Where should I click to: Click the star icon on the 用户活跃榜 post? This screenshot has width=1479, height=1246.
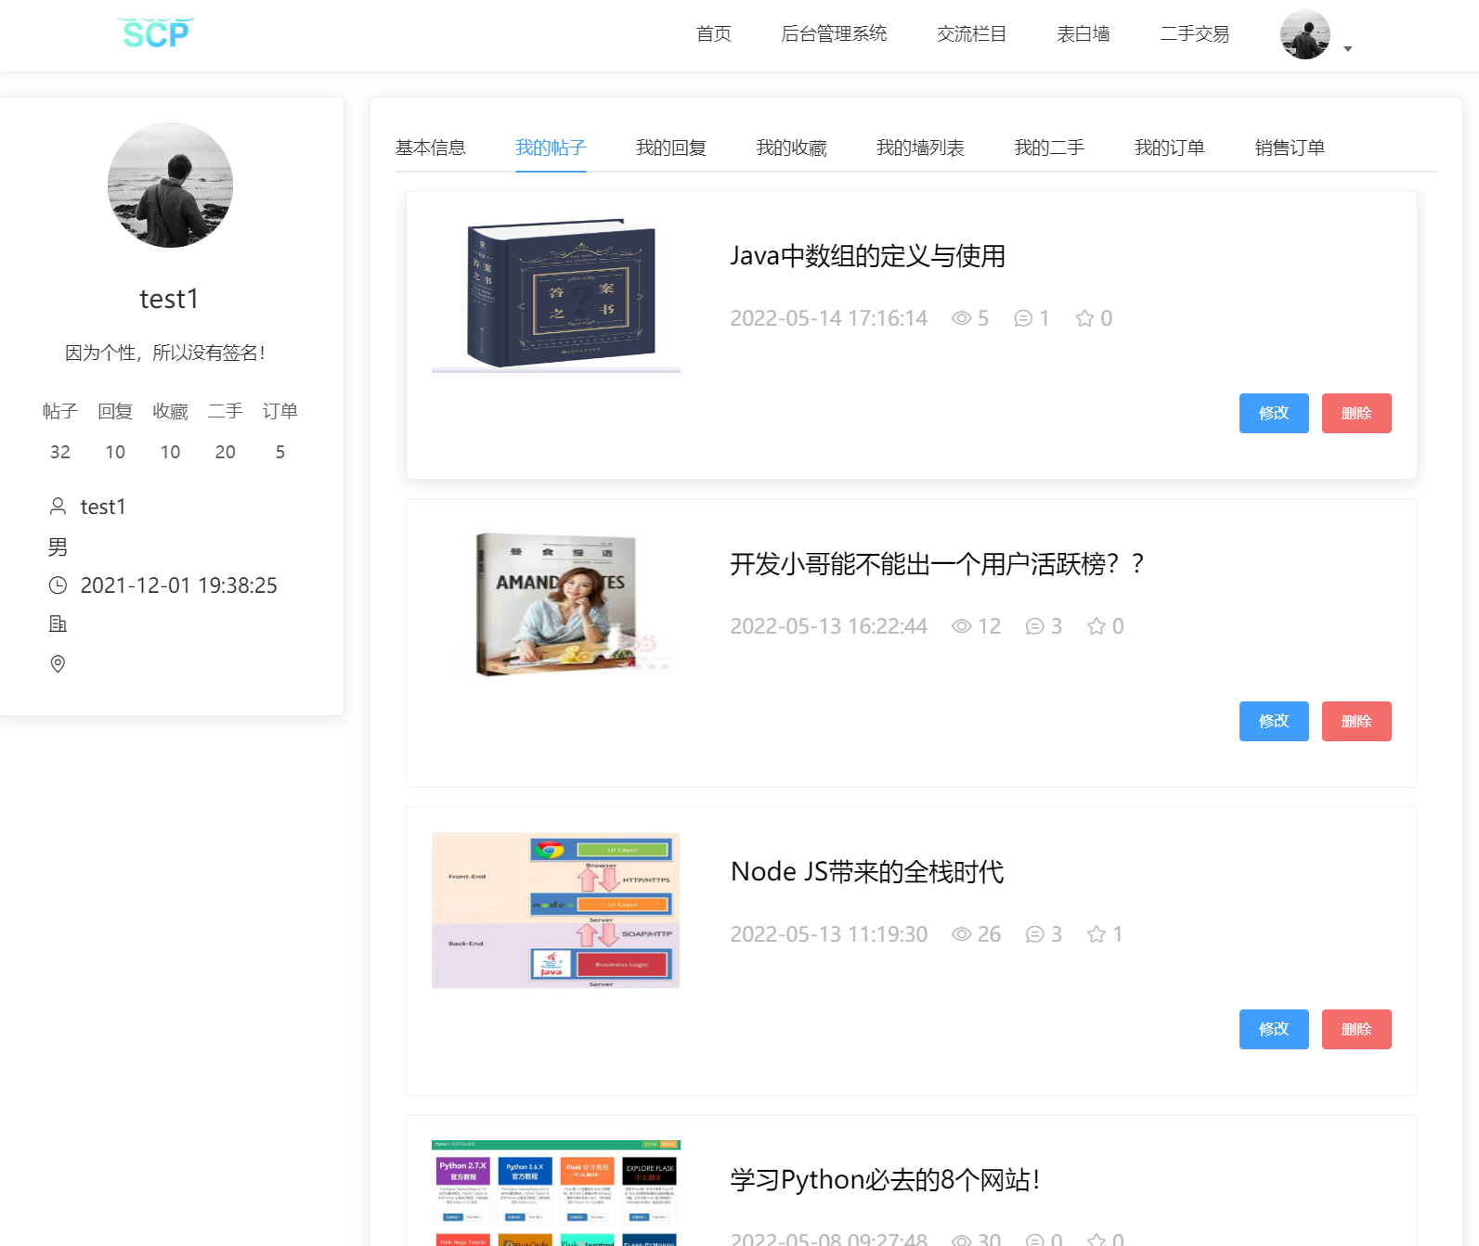(x=1096, y=626)
